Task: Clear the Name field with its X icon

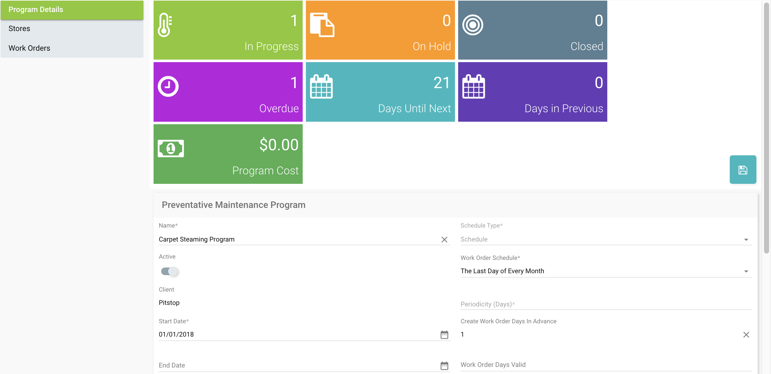Action: pos(444,240)
